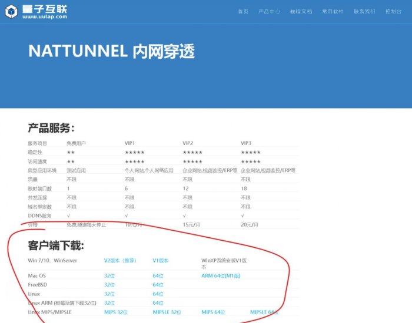Open the 控制台 console link

tap(394, 12)
